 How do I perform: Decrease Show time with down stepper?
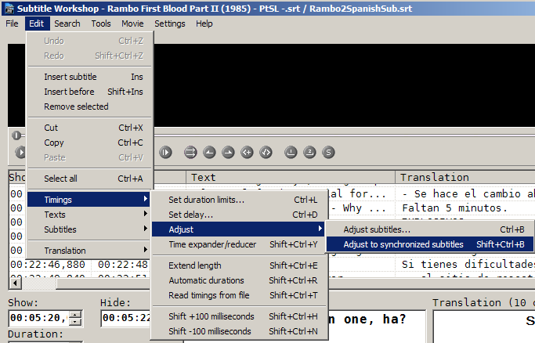tap(75, 322)
